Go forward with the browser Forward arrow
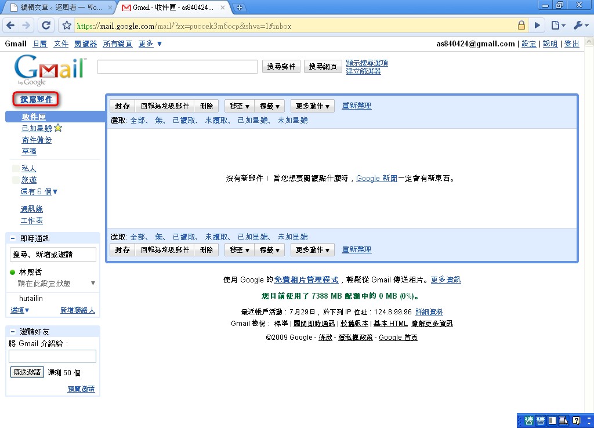The width and height of the screenshot is (594, 428). pyautogui.click(x=26, y=26)
